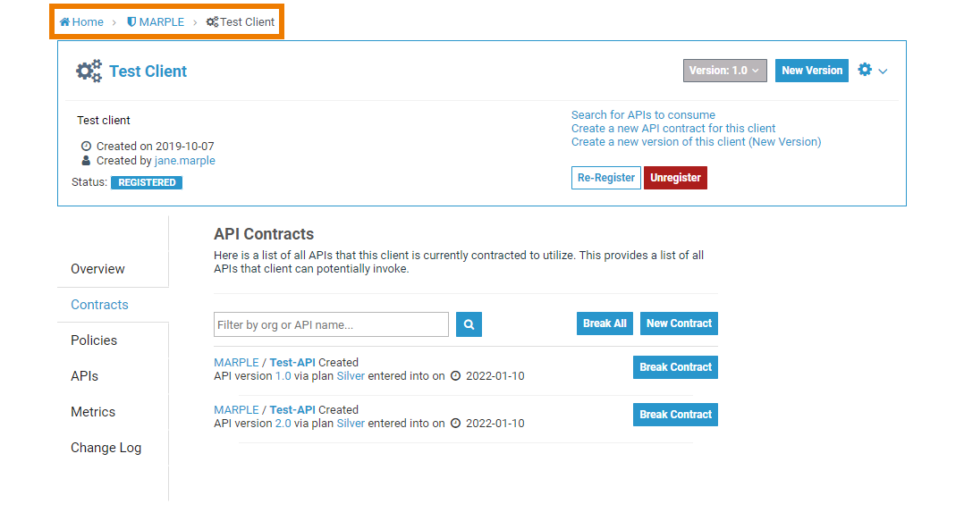Click the New Contract button
The width and height of the screenshot is (964, 521).
(679, 324)
